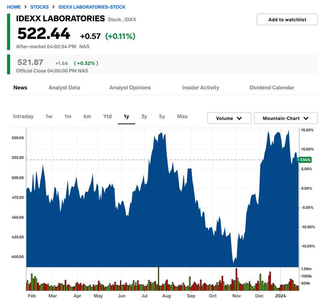324x303 pixels.
Task: Click the (+0.11%) change percentage
Action: [120, 36]
